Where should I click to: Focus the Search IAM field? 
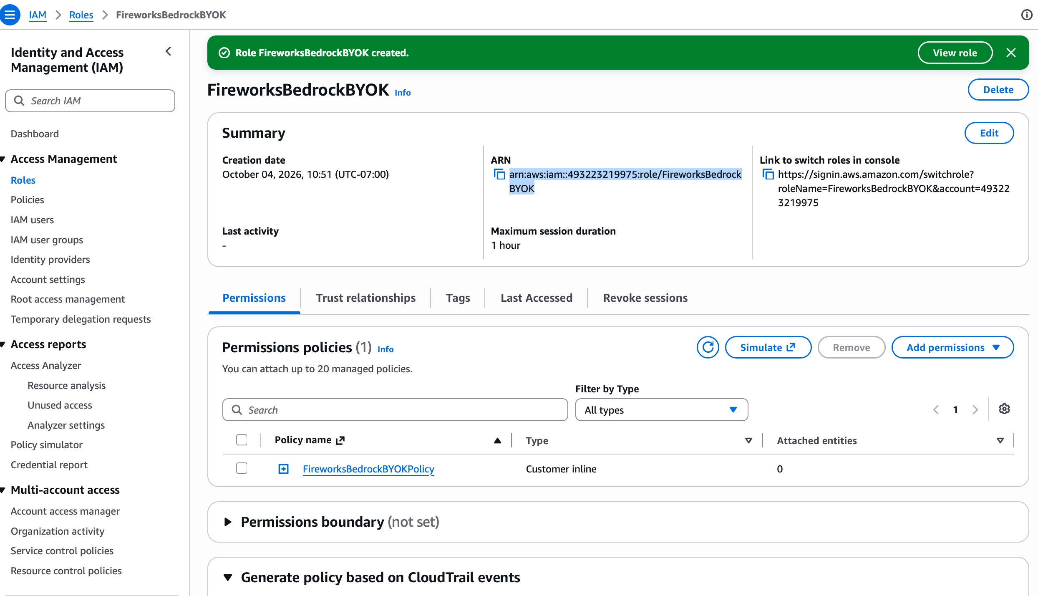point(90,101)
